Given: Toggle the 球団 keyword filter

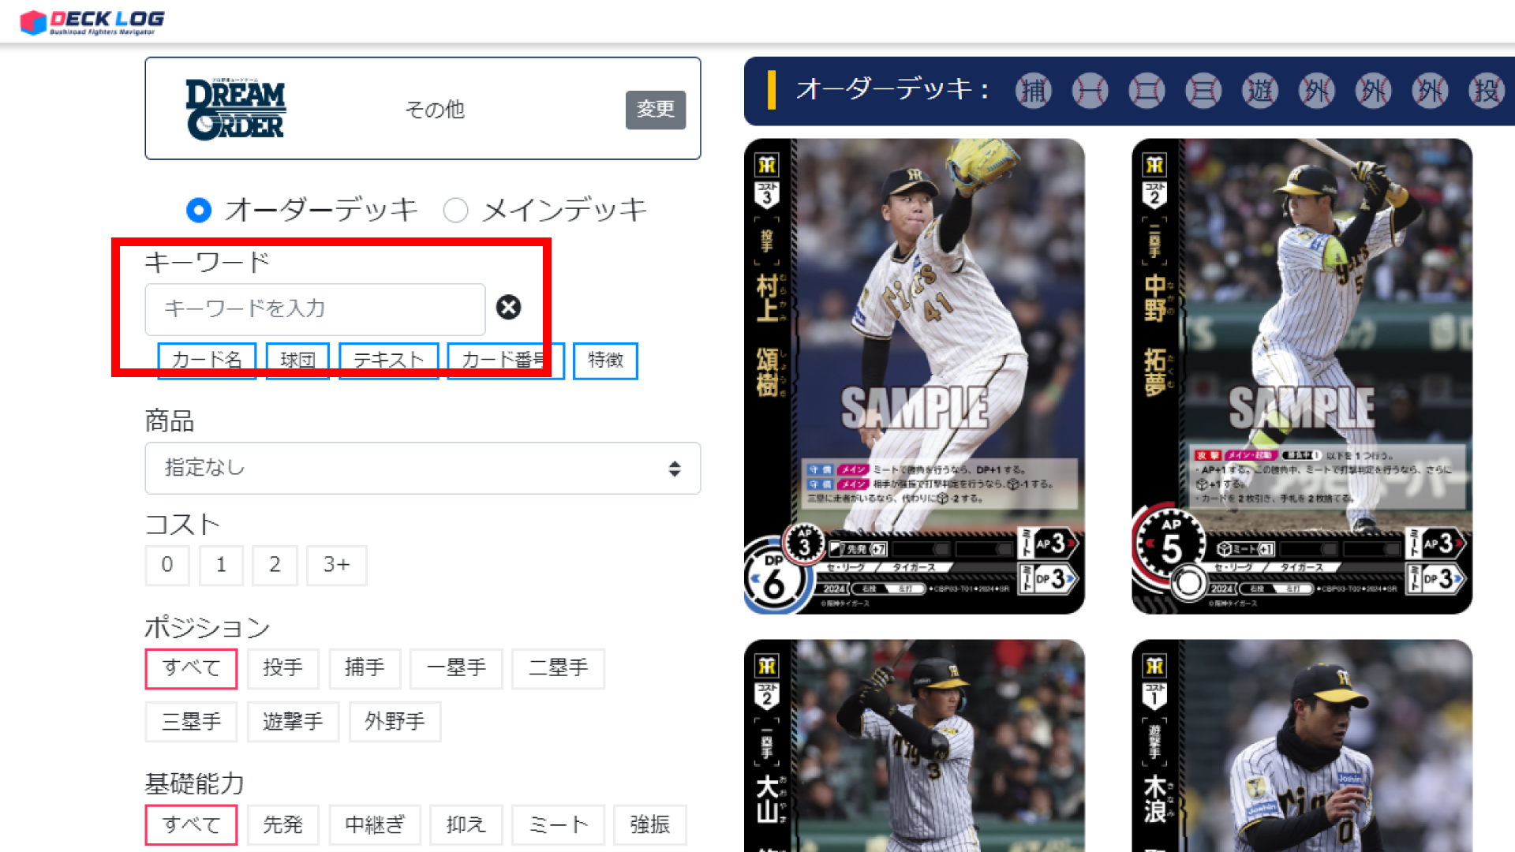Looking at the screenshot, I should tap(297, 361).
